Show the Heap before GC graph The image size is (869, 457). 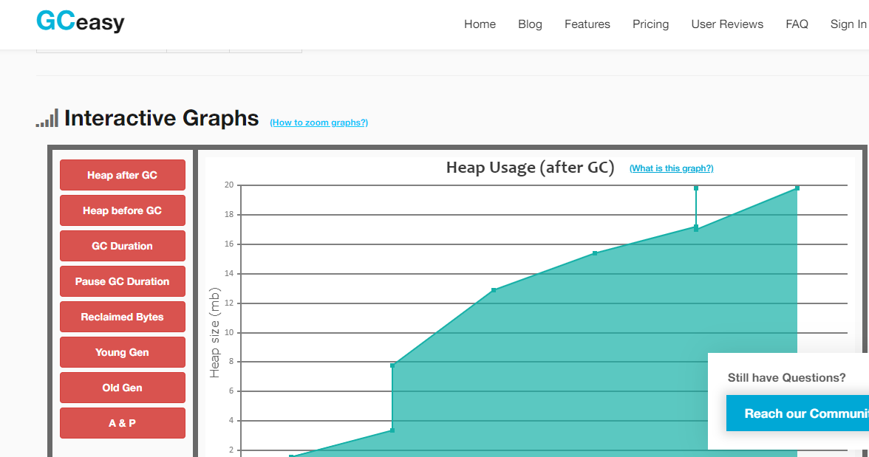(123, 210)
